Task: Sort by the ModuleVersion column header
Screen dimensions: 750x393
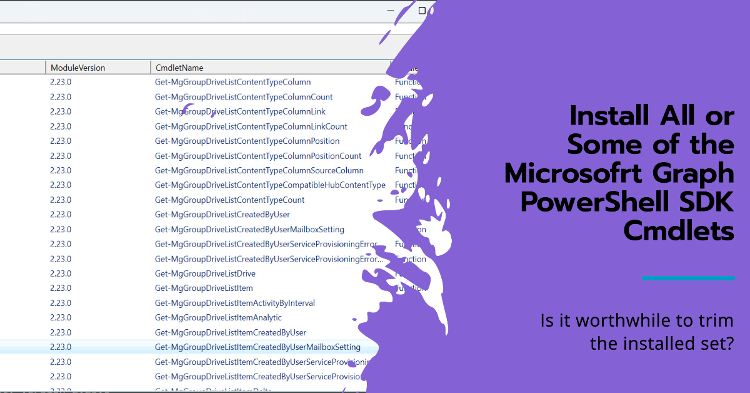Action: coord(77,68)
